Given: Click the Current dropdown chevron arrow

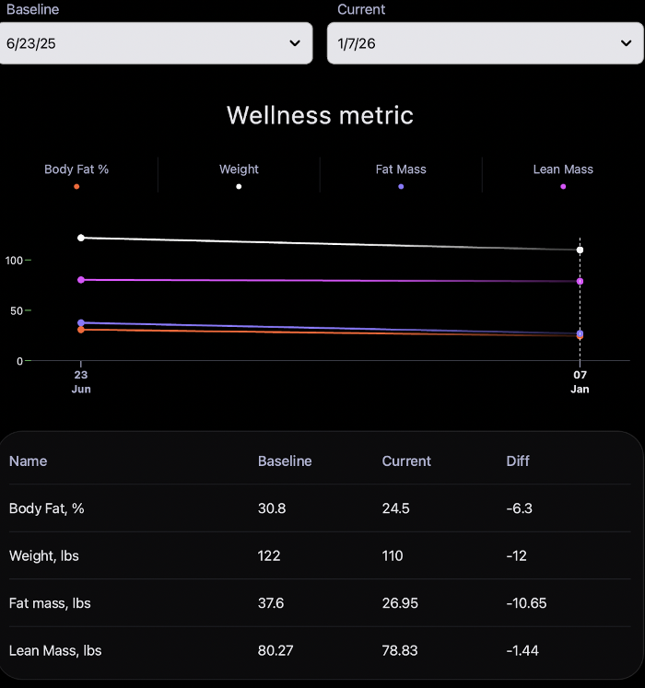Looking at the screenshot, I should tap(626, 43).
